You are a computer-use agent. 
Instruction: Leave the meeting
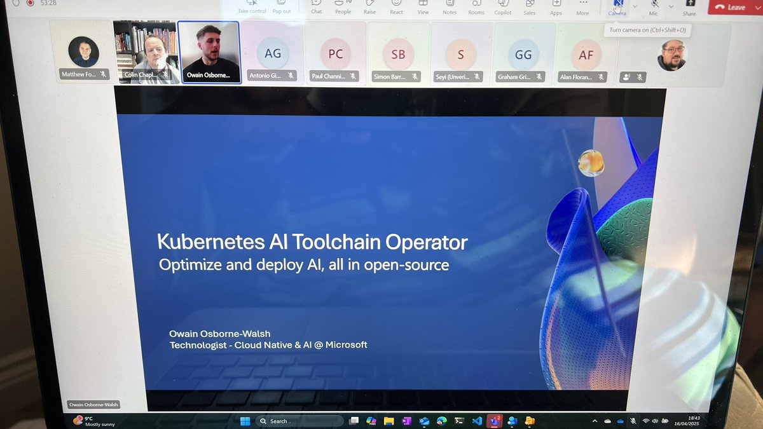[x=731, y=7]
